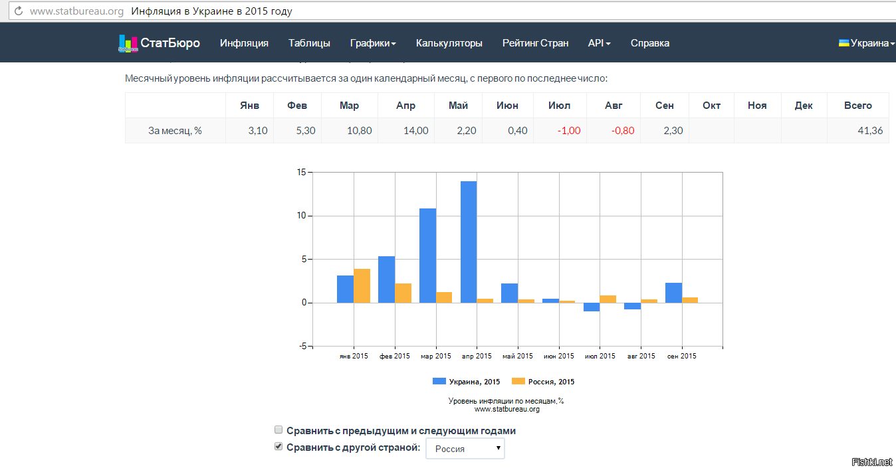Click the Июл column header
The width and height of the screenshot is (896, 470).
click(x=560, y=106)
